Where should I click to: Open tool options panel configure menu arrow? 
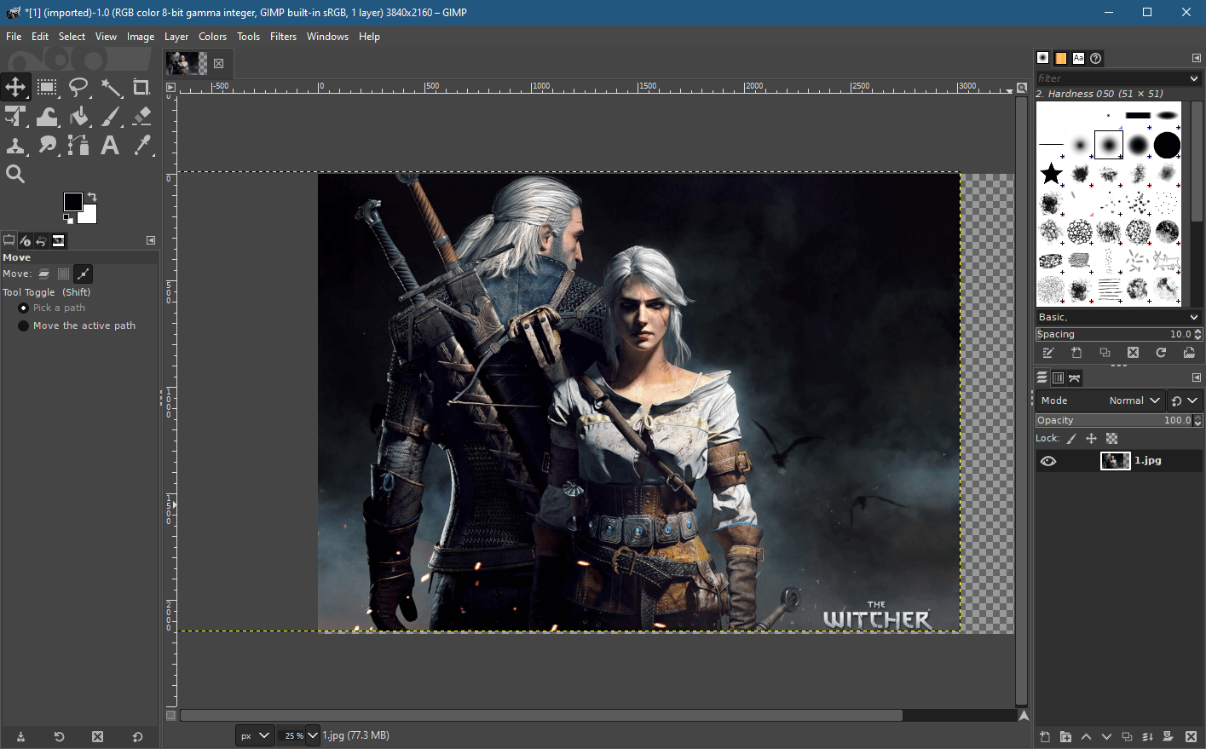[151, 240]
